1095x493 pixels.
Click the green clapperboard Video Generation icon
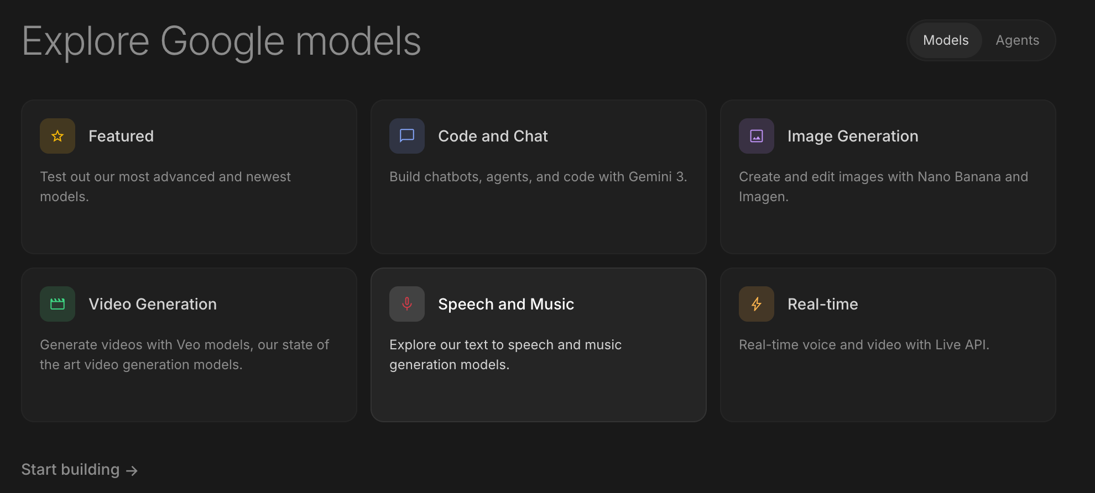(x=58, y=304)
